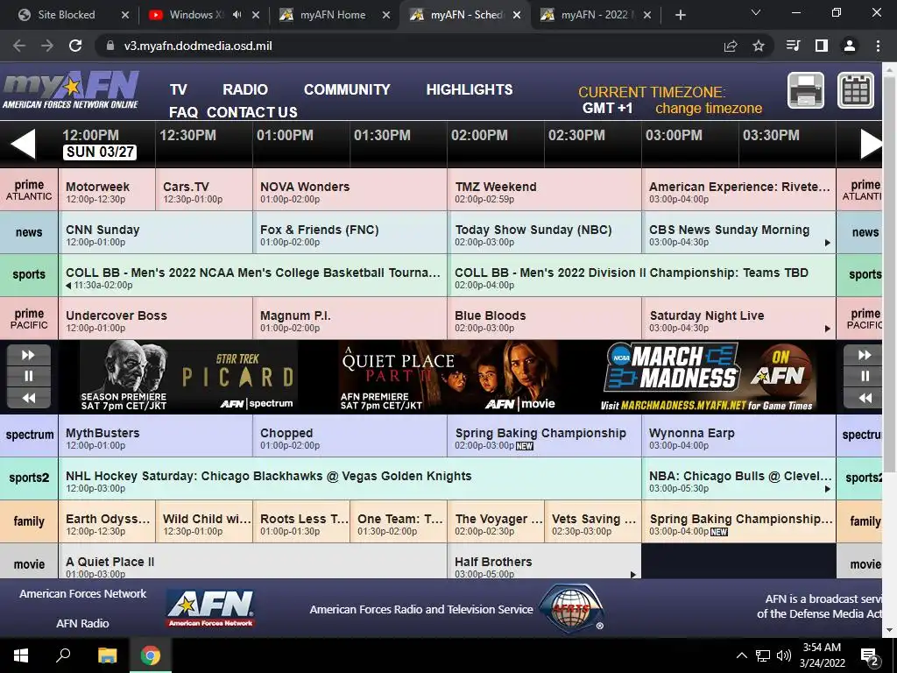Select prime ATLANTIC channel label on left
The width and height of the screenshot is (897, 673).
(29, 189)
